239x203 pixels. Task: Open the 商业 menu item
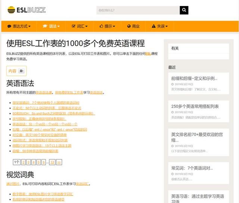[134, 26]
